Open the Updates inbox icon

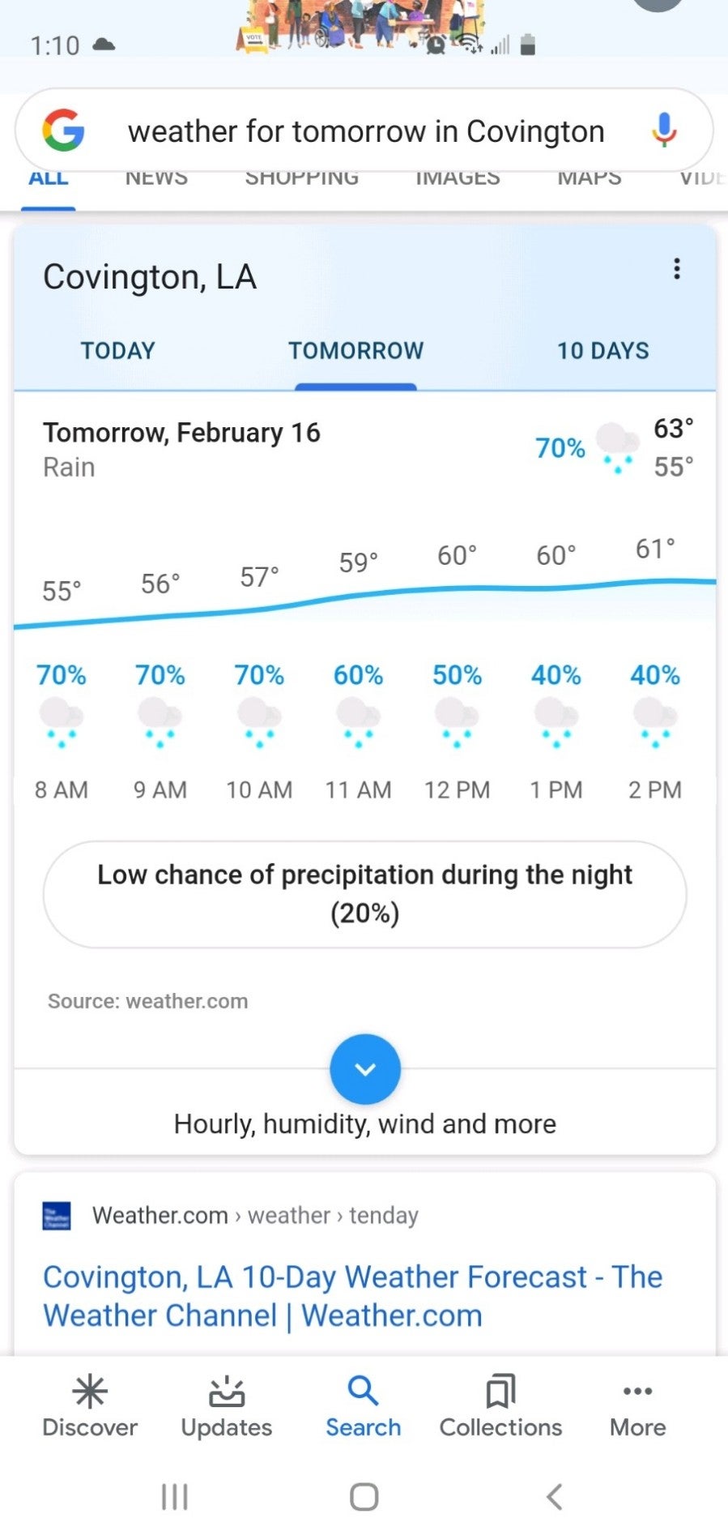tap(227, 1392)
